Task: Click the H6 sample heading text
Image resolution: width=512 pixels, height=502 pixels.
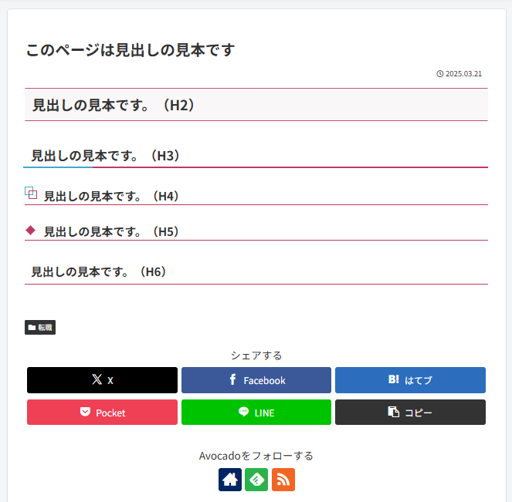Action: pos(99,271)
